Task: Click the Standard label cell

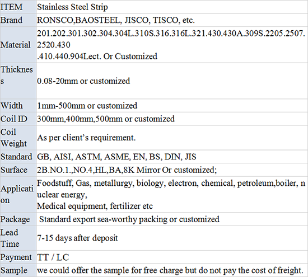Action: pos(18,157)
